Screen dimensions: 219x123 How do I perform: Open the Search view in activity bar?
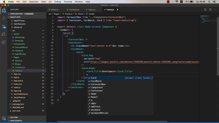4,18
